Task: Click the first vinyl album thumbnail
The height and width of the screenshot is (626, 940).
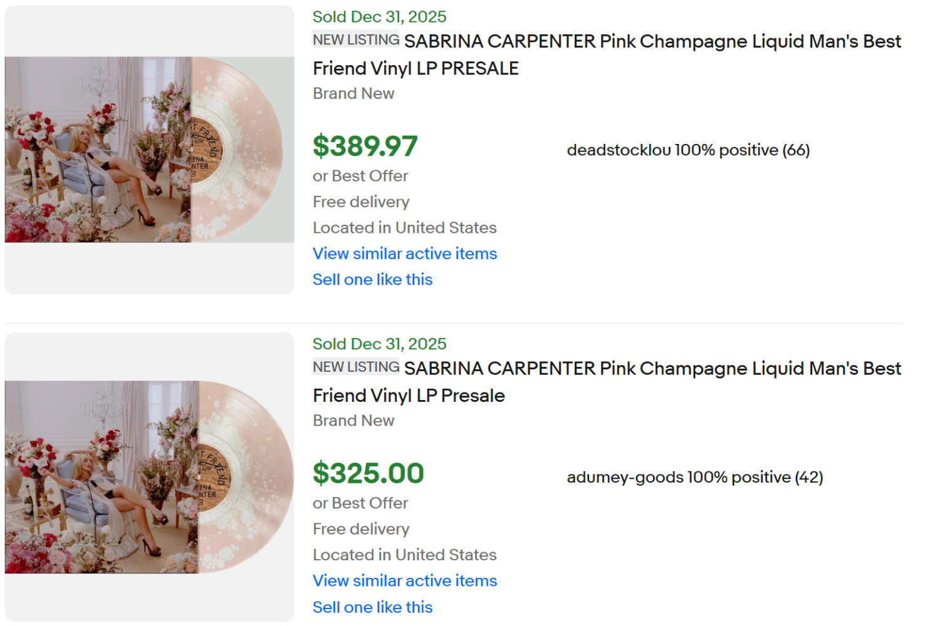Action: (149, 150)
